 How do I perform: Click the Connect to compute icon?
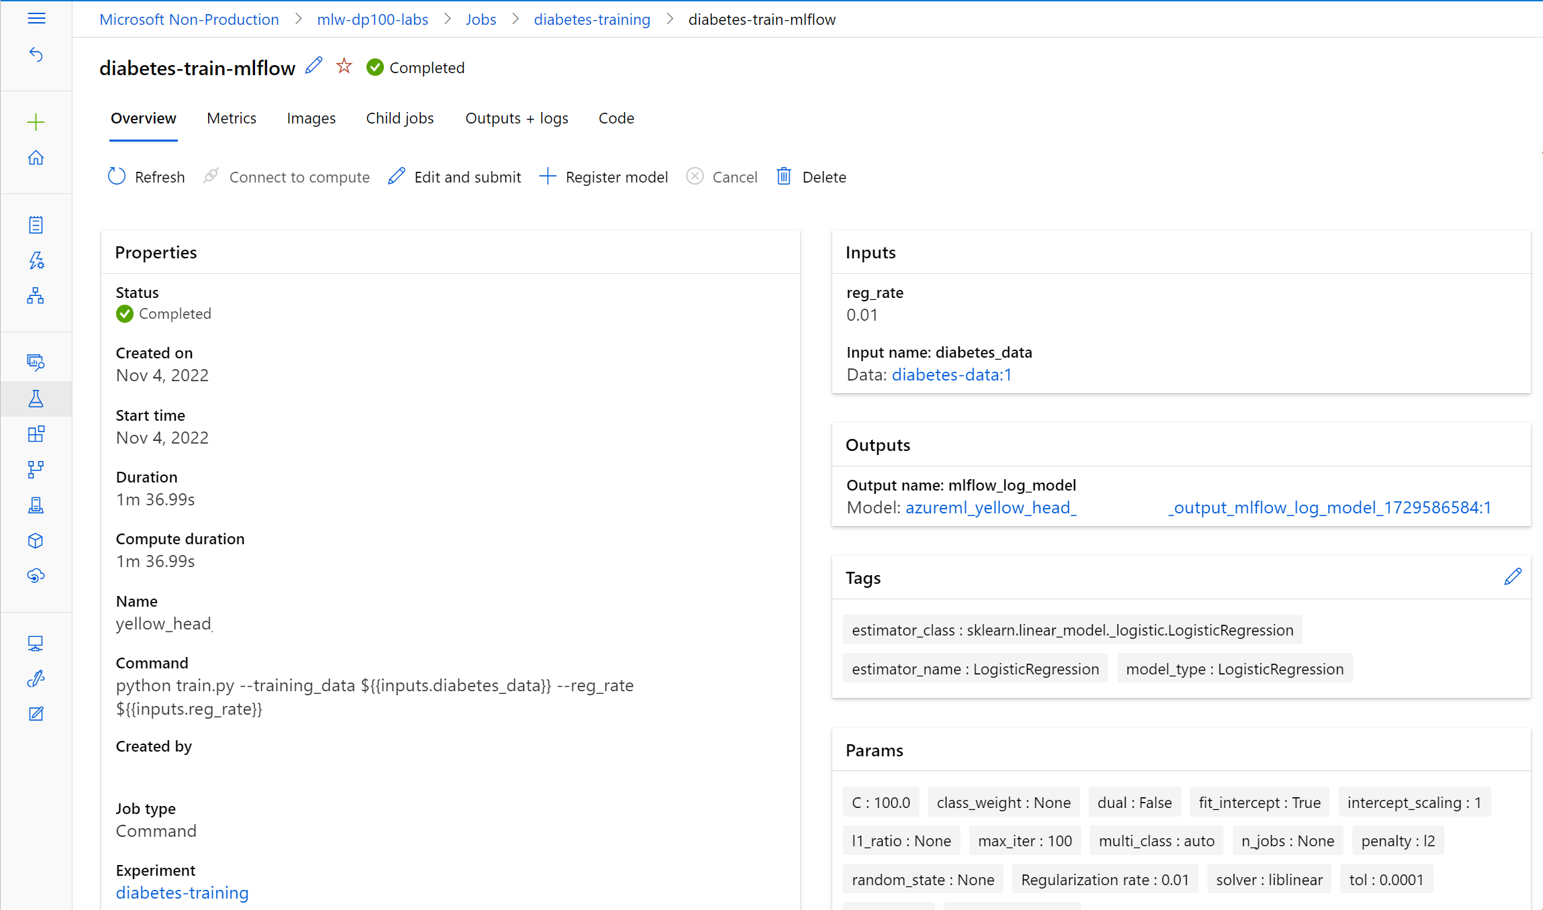tap(211, 176)
